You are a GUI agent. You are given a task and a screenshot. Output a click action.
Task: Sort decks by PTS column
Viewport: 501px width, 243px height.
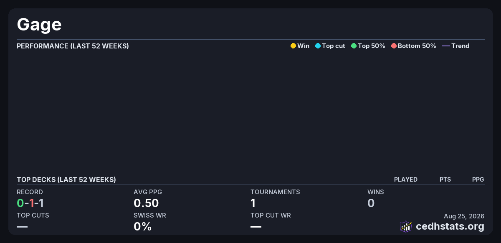coord(445,180)
